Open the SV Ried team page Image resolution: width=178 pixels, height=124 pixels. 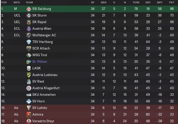point(38,81)
